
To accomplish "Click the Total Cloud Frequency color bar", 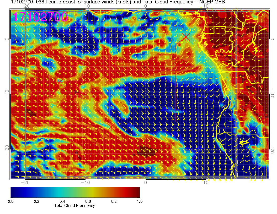I will coord(75,192).
